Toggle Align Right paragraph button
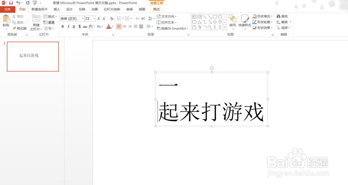Screen dimensions: 348x185 pyautogui.click(x=130, y=26)
